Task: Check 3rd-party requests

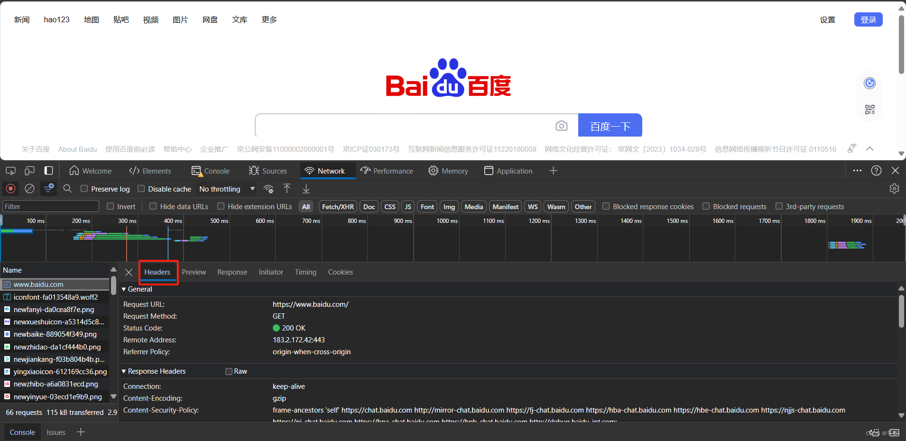Action: [x=779, y=206]
